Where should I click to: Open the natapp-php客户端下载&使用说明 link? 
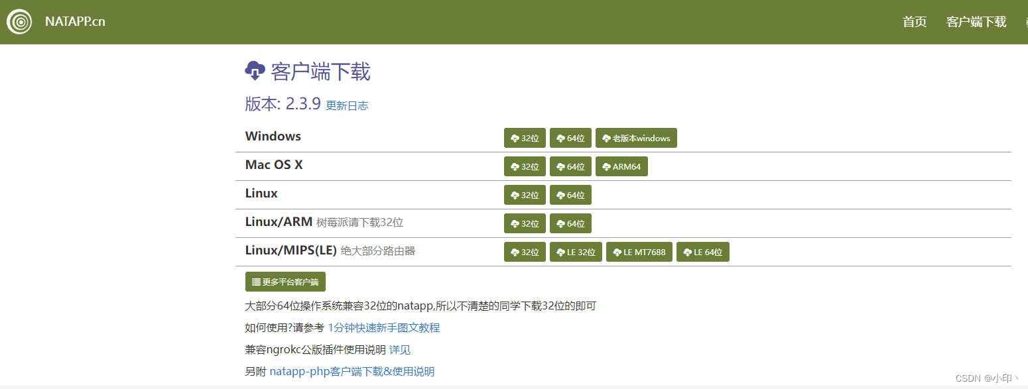point(352,371)
